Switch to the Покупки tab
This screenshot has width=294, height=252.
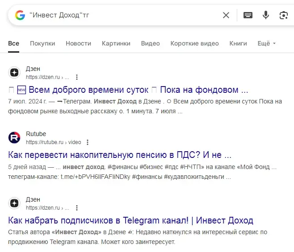click(x=42, y=43)
